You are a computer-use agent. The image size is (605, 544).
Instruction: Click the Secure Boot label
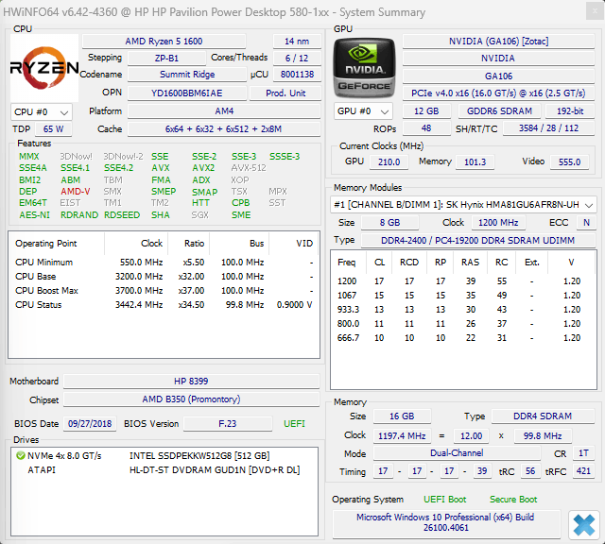513,500
